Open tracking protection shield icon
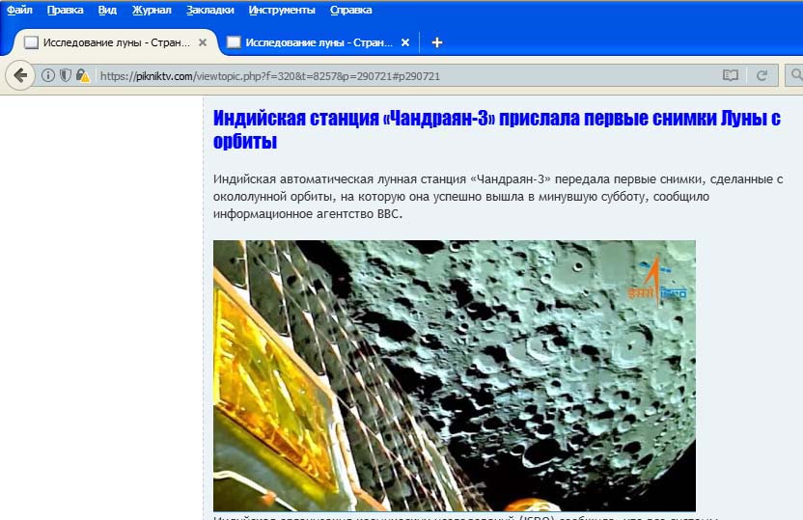Screen dimensions: 803x520 [x=65, y=76]
